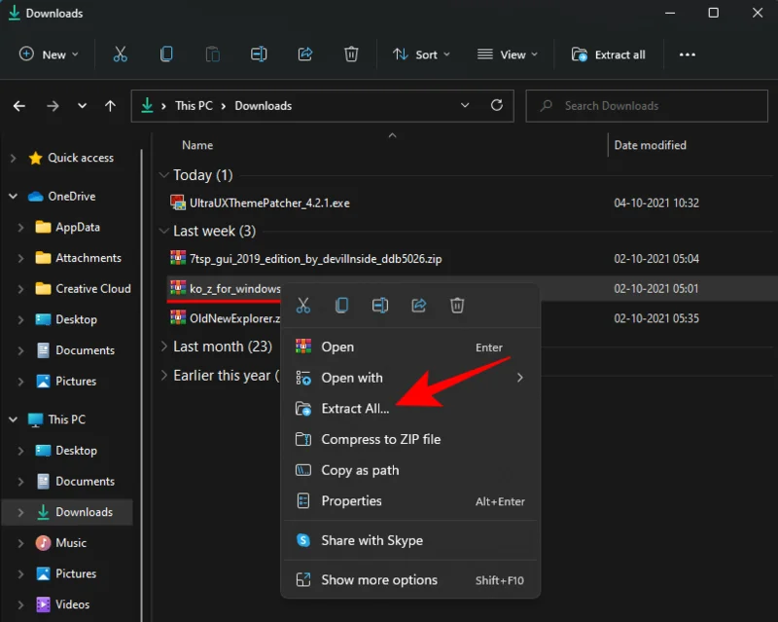Click the Extract all toolbar button
Viewport: 778px width, 622px height.
(x=609, y=55)
